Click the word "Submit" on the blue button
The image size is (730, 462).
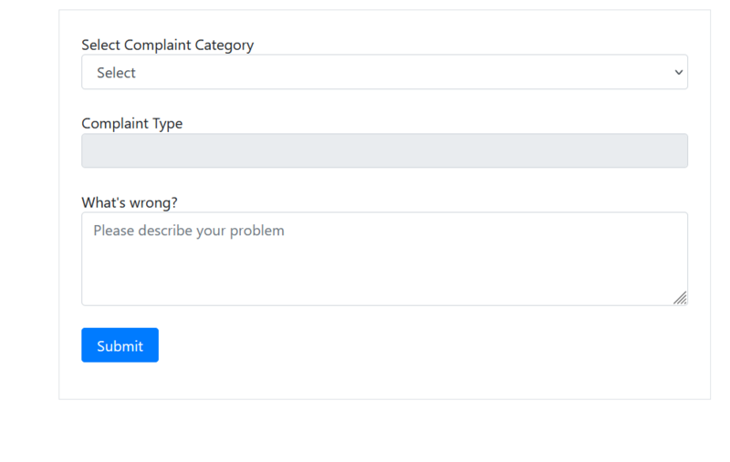tap(120, 346)
